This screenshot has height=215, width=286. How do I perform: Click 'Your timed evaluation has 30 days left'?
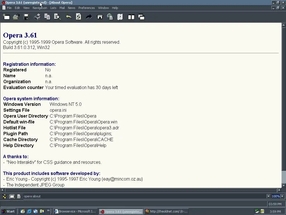click(x=81, y=87)
